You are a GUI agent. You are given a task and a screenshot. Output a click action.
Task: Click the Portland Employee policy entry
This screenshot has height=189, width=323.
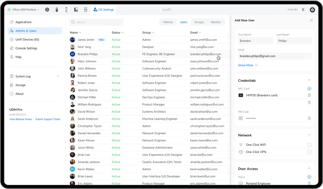(258, 183)
